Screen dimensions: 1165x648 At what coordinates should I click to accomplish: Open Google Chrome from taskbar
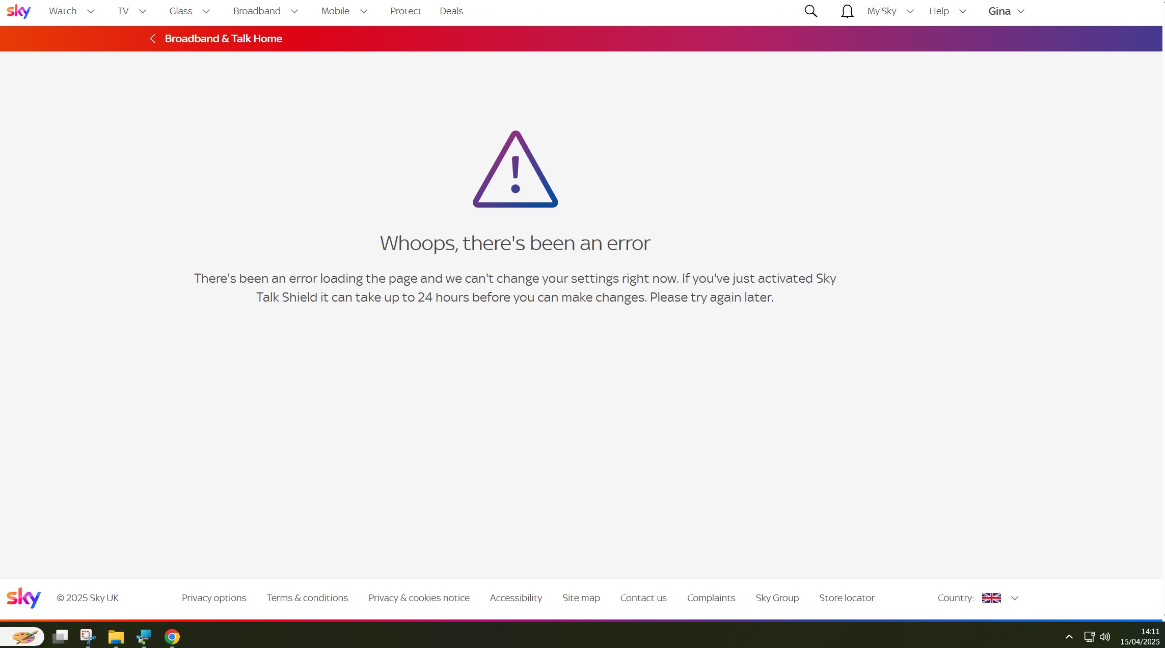coord(172,637)
